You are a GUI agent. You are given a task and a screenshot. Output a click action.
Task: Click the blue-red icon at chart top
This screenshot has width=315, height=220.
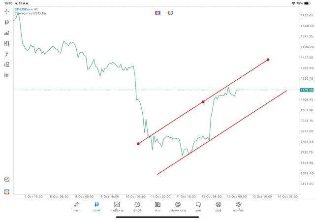tap(157, 13)
